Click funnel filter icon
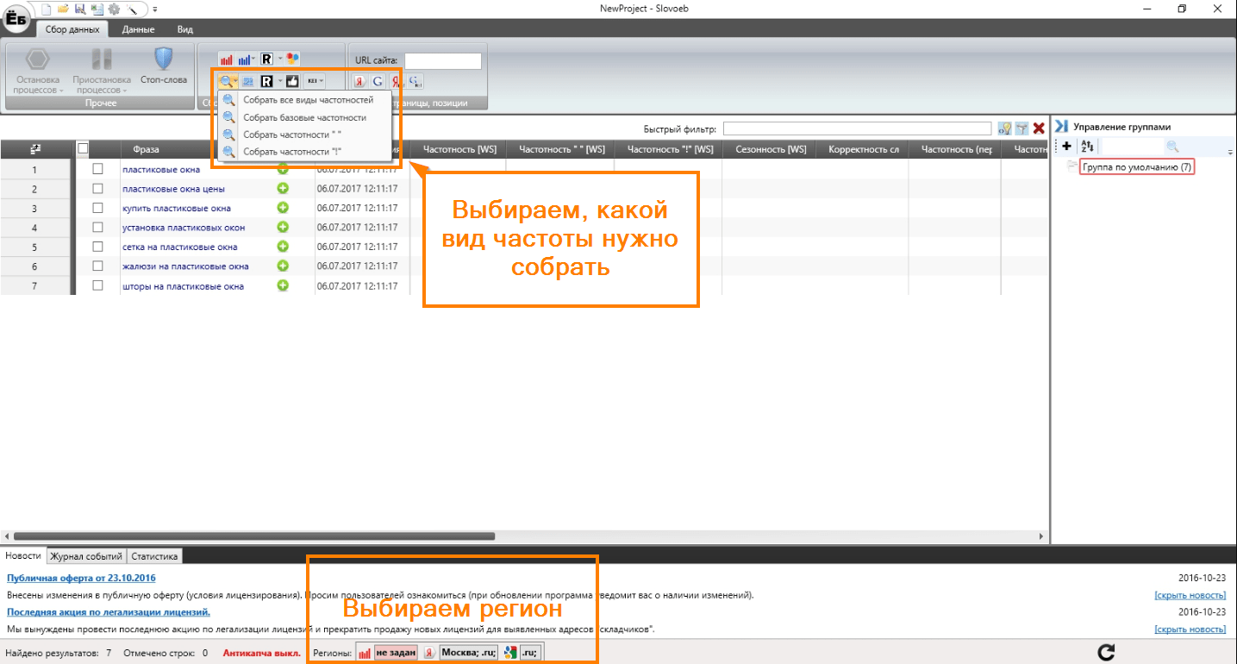Viewport: 1237px width, 664px height. tap(1021, 128)
